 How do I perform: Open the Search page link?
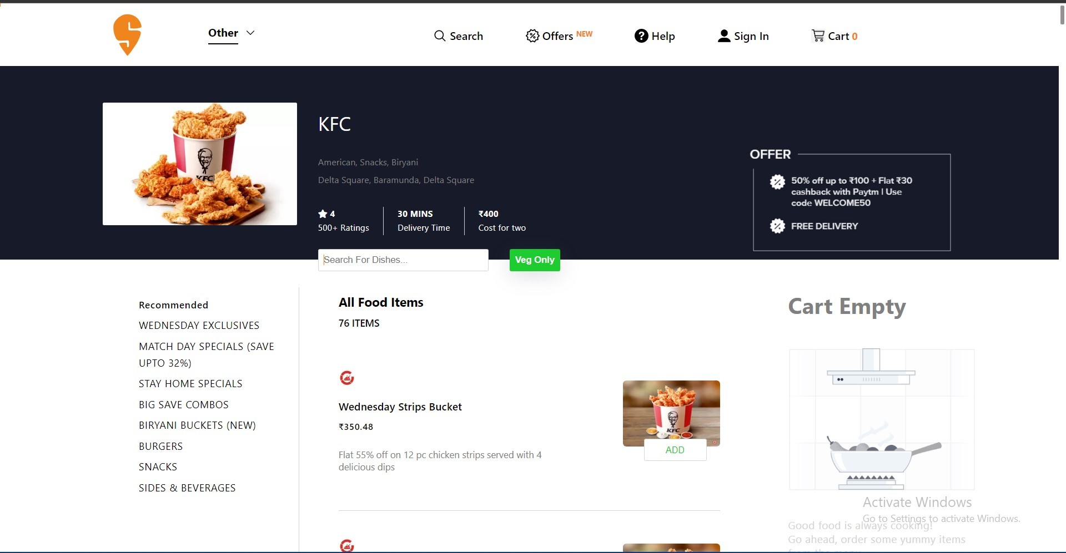(458, 36)
